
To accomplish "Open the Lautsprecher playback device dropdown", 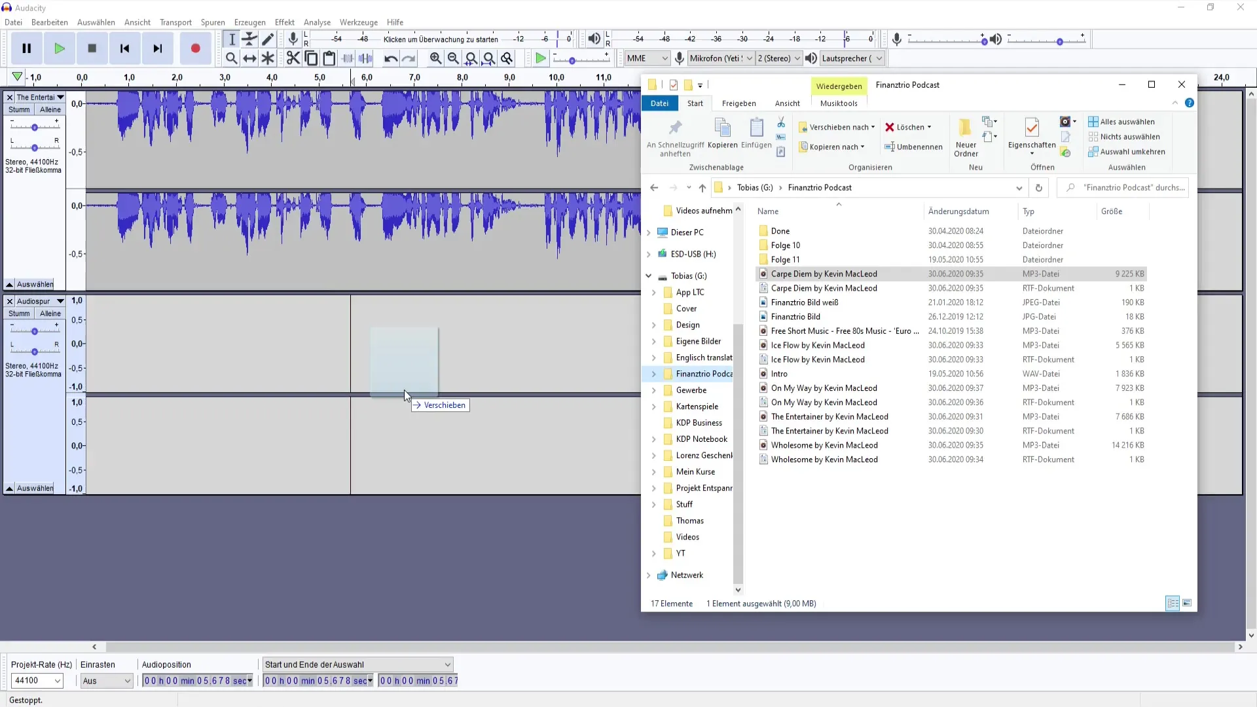I will pyautogui.click(x=852, y=58).
